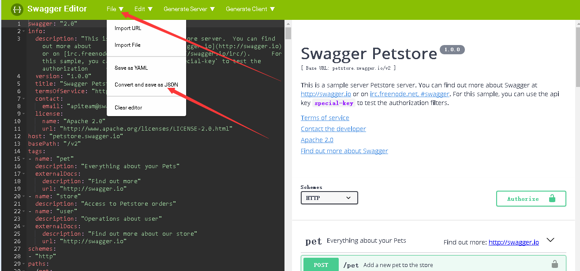The height and width of the screenshot is (271, 580).
Task: Toggle fold arrow at line 2 info
Action: point(24,31)
